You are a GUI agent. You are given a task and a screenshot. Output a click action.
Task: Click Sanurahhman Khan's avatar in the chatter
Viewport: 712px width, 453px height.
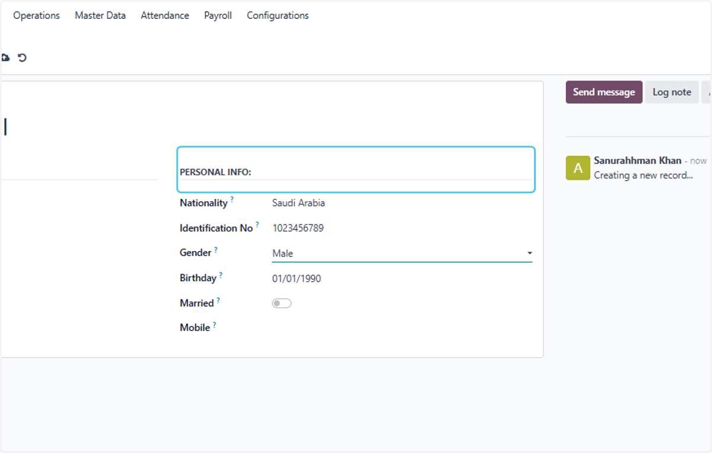578,168
